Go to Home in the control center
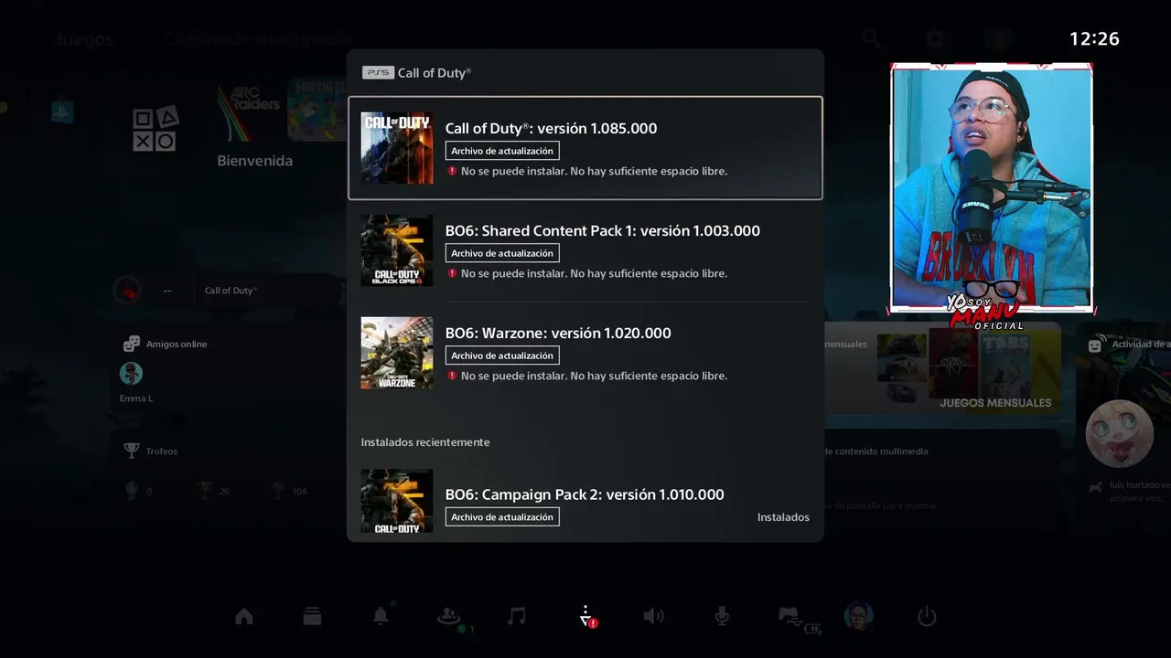The width and height of the screenshot is (1171, 658). [244, 617]
